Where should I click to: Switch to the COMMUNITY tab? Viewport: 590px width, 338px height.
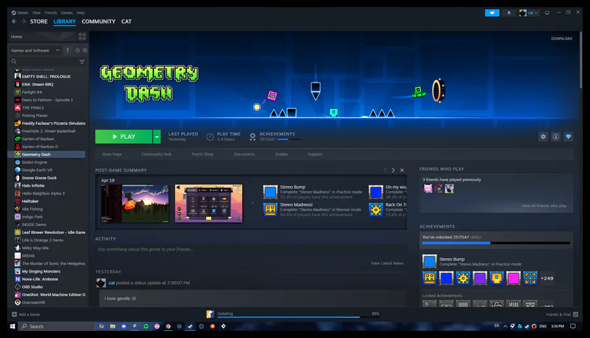[98, 22]
